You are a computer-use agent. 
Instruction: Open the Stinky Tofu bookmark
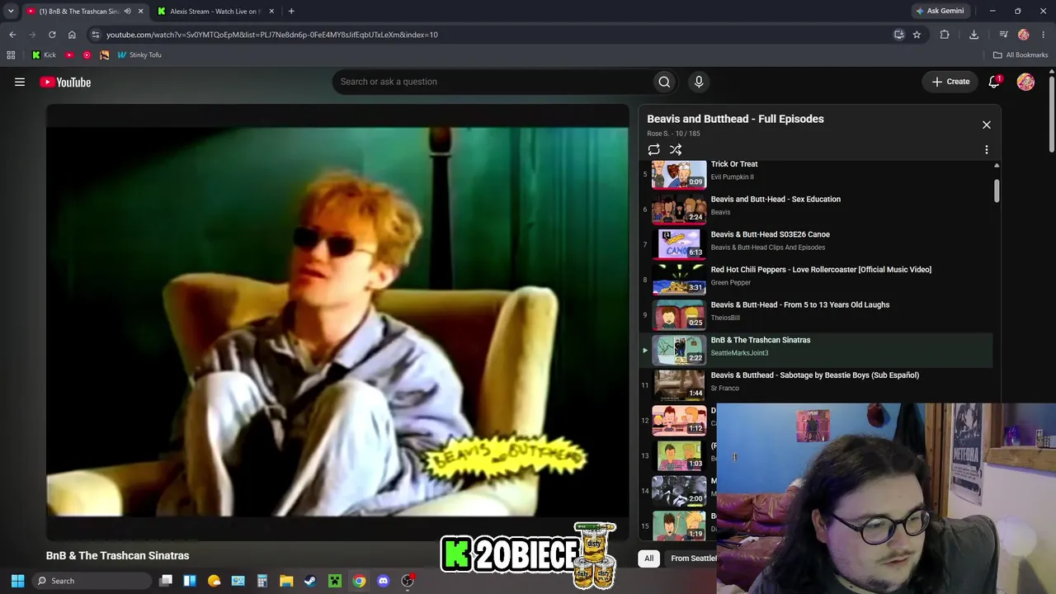[x=139, y=55]
